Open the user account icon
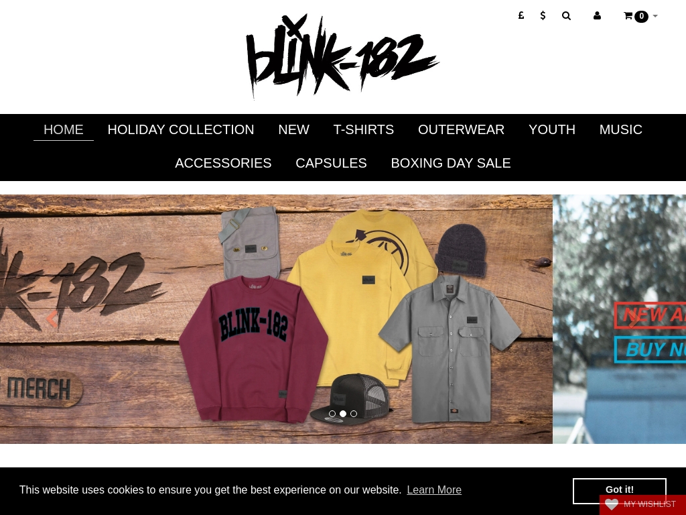The width and height of the screenshot is (686, 515). click(597, 16)
